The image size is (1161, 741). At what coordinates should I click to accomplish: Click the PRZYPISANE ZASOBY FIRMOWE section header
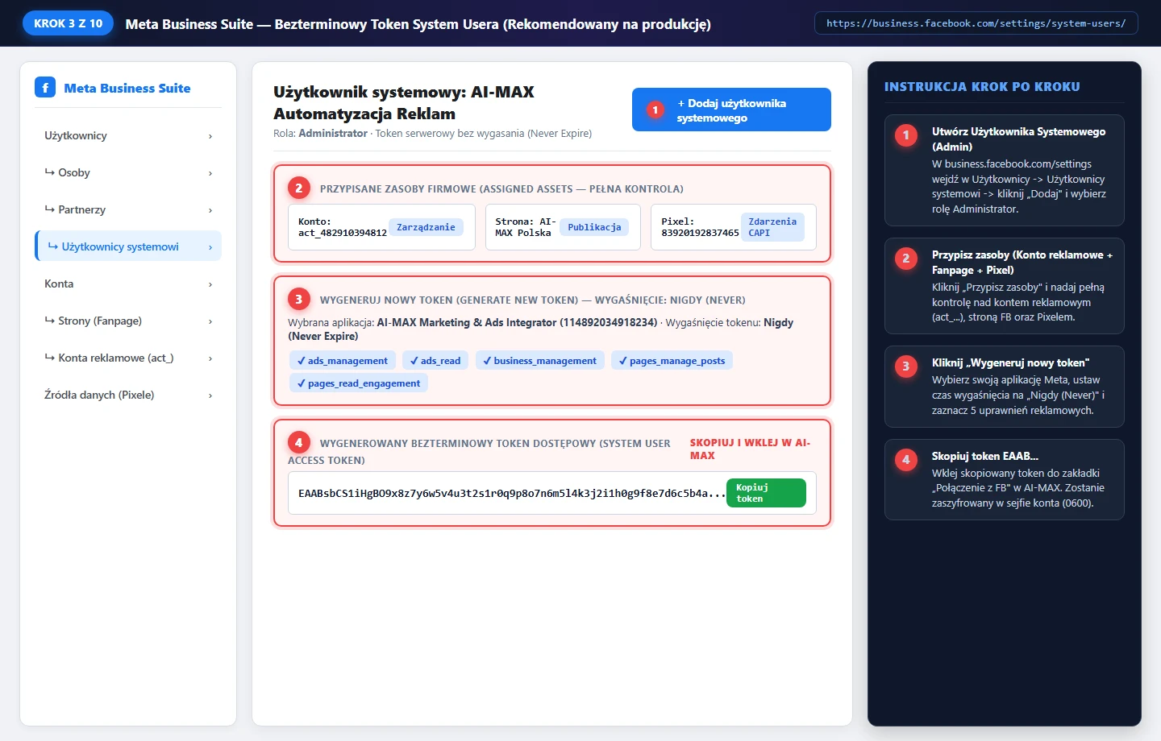coord(501,188)
